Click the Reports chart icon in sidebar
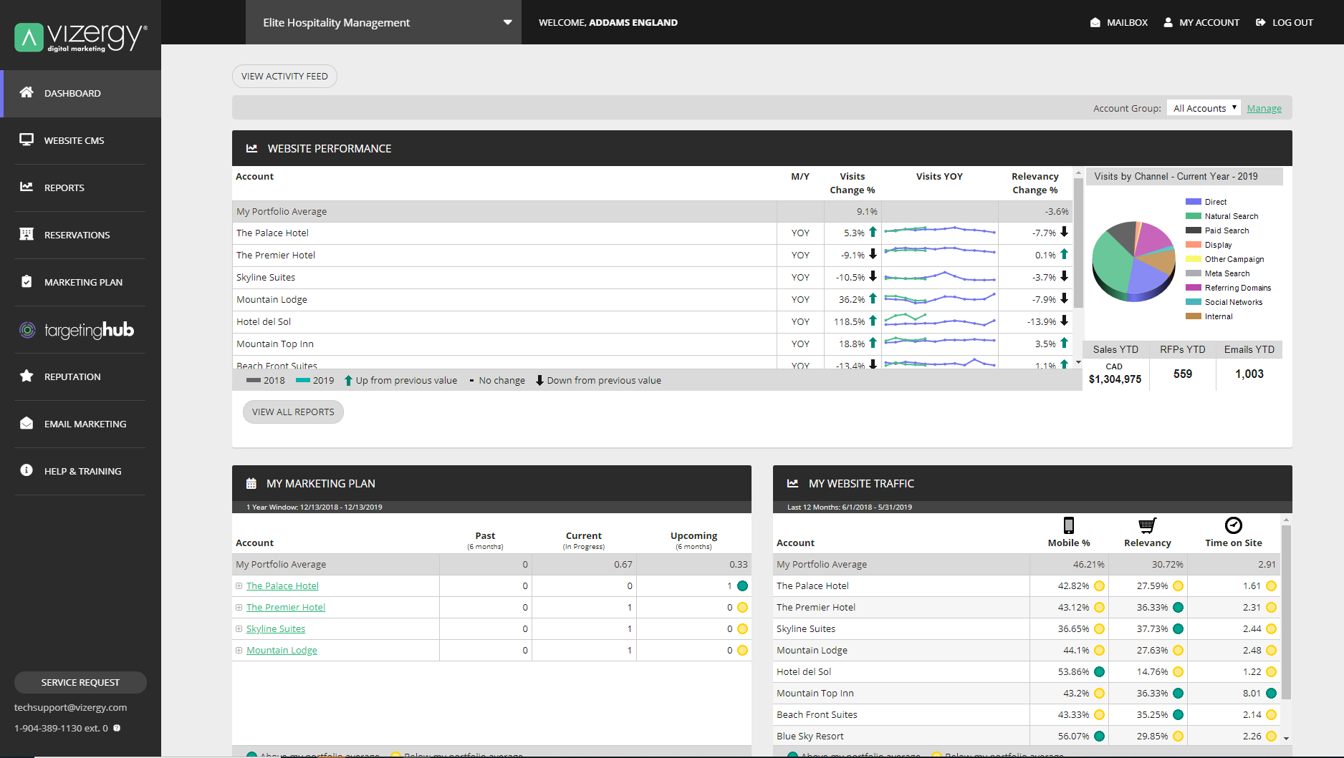Viewport: 1344px width, 758px height. [27, 187]
